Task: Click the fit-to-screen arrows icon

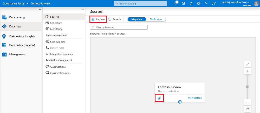Action: 247,65
